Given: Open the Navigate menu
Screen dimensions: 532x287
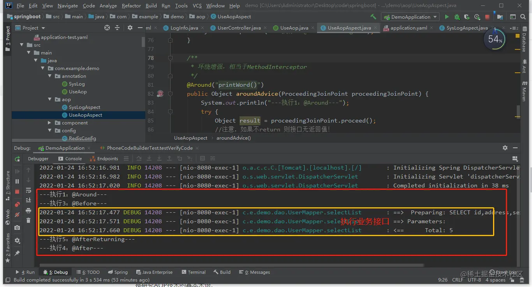Looking at the screenshot, I should tap(68, 6).
